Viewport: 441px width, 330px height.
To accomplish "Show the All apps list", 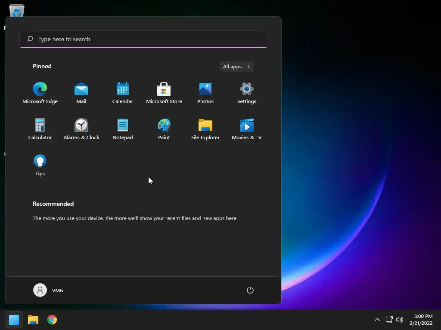I will (236, 67).
